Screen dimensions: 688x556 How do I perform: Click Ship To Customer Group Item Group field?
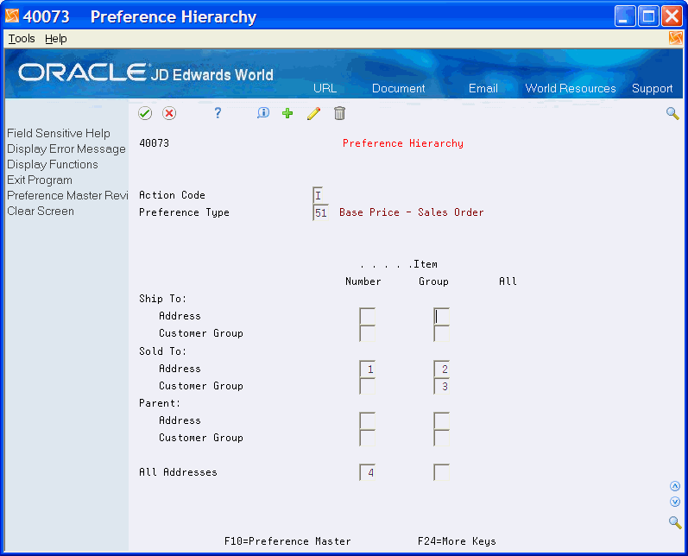pyautogui.click(x=441, y=333)
